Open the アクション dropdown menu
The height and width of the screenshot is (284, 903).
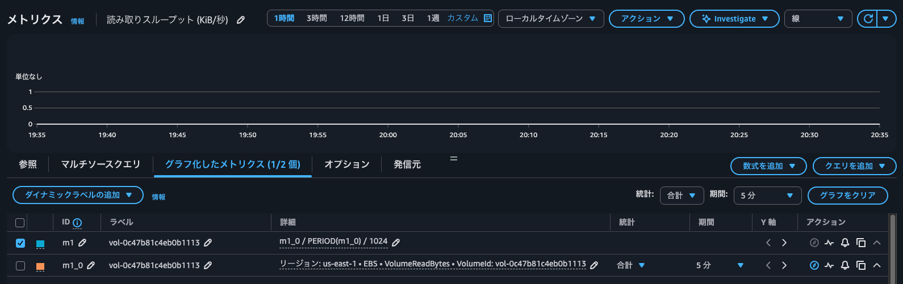click(646, 19)
